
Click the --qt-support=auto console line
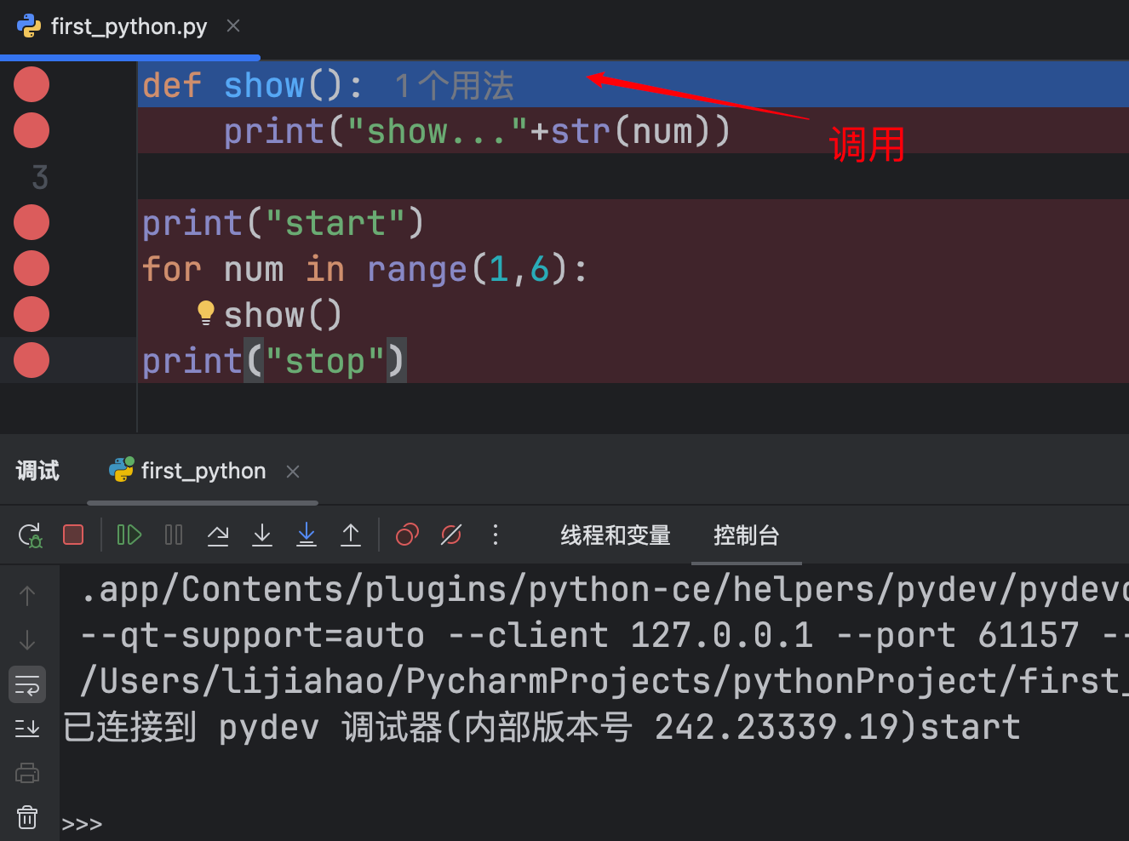pyautogui.click(x=605, y=635)
